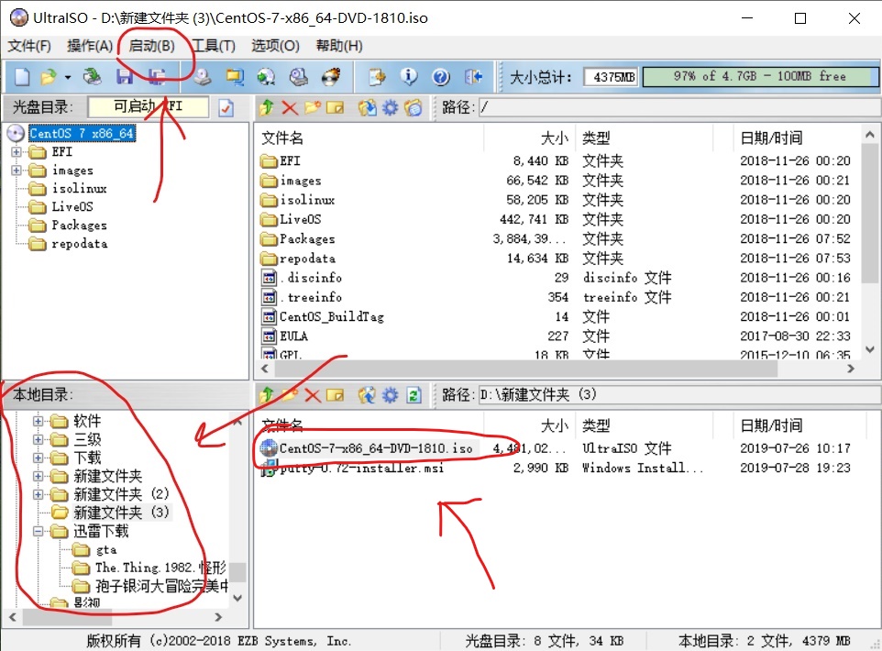Click the Mount to Virtual Drive icon

coord(299,76)
